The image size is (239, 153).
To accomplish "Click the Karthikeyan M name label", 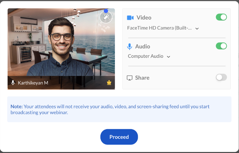I will pos(33,83).
